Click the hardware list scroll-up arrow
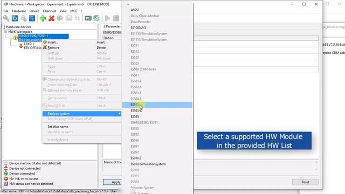Screen dimensions: 345x194 pos(128,4)
